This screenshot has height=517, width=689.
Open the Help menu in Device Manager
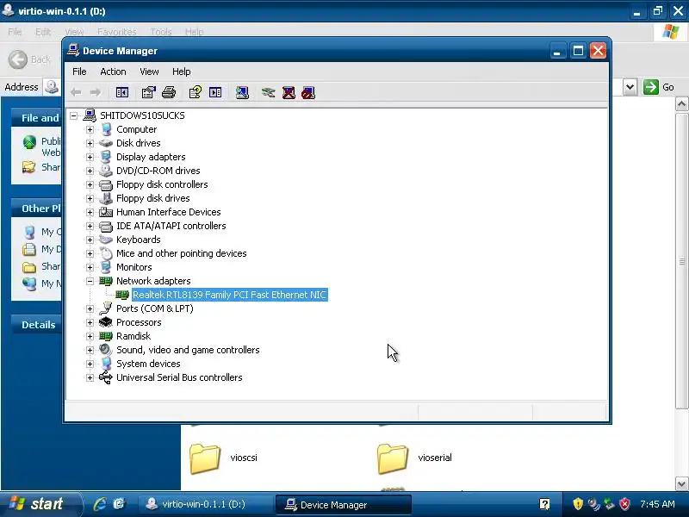tap(181, 72)
